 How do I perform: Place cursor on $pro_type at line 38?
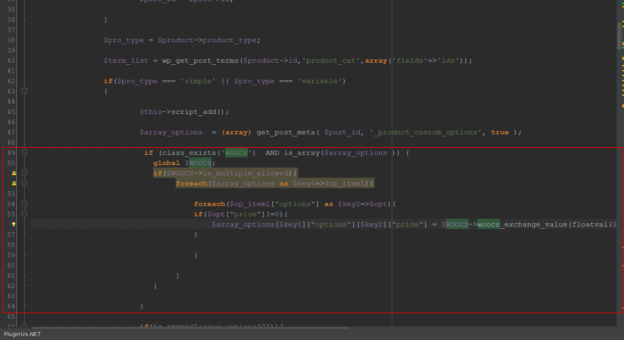[x=124, y=40]
